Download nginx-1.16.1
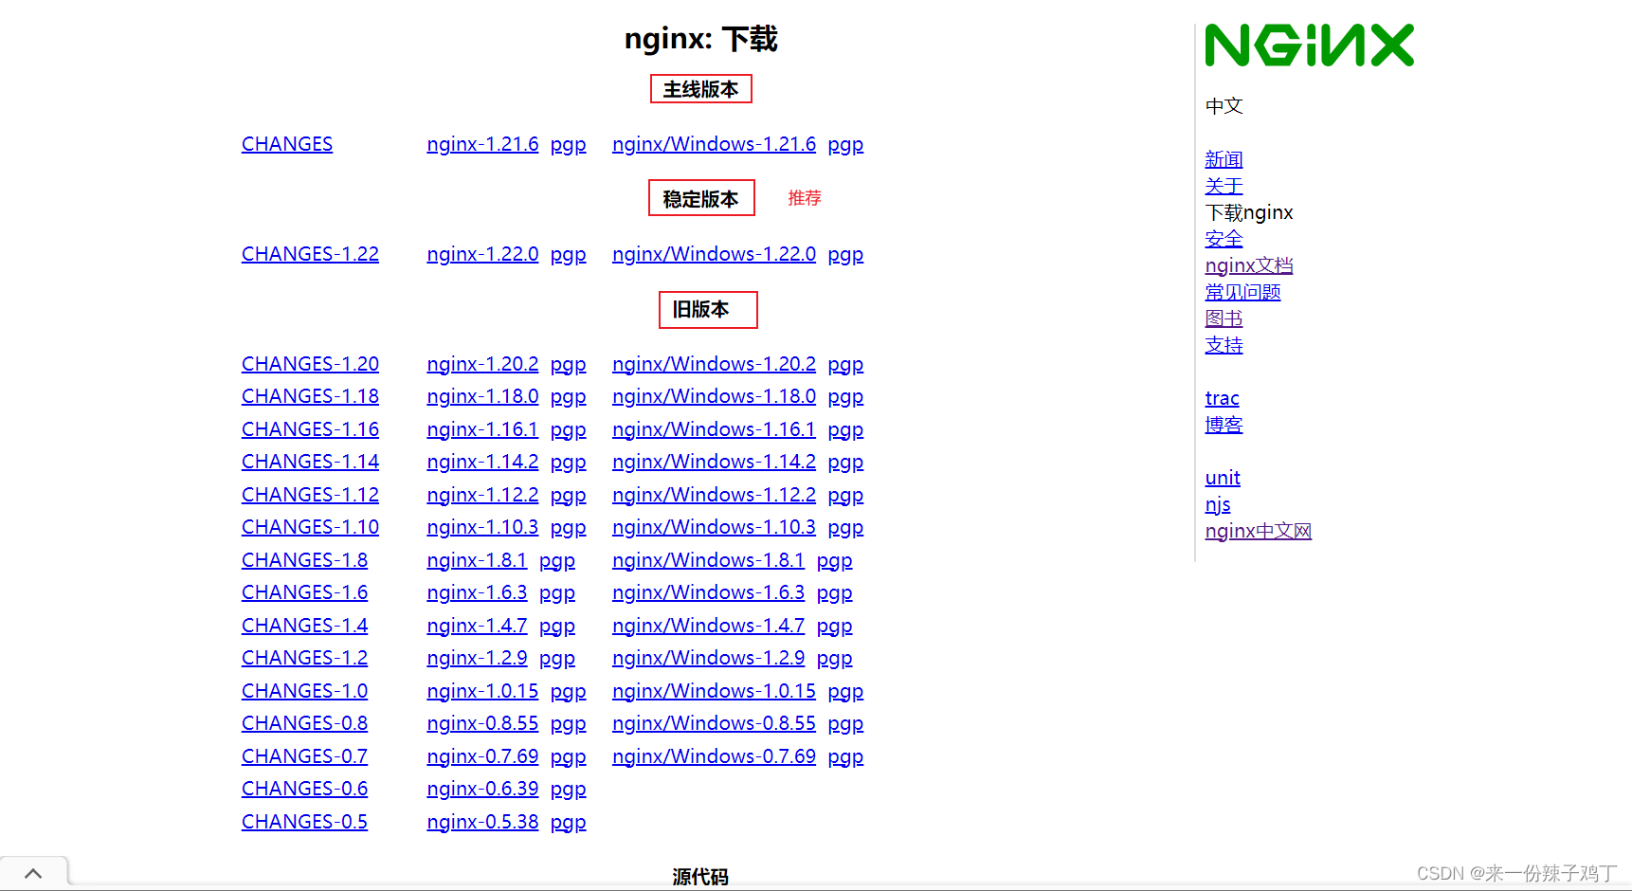 [482, 429]
